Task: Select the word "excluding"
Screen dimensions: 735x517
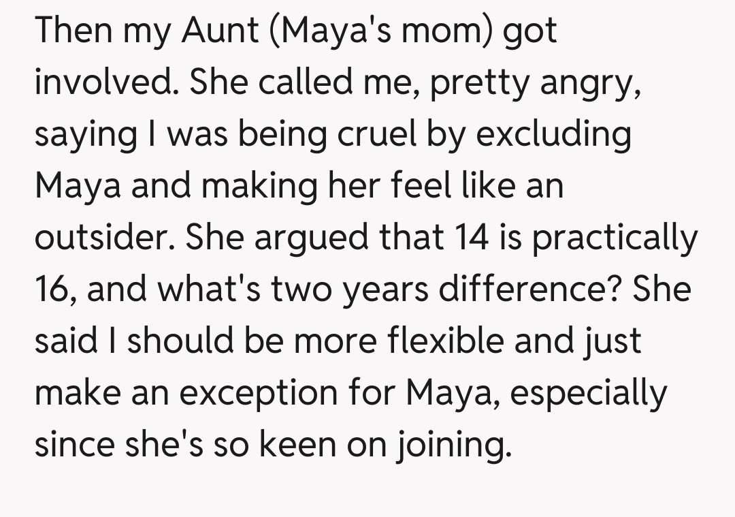Action: [x=553, y=134]
